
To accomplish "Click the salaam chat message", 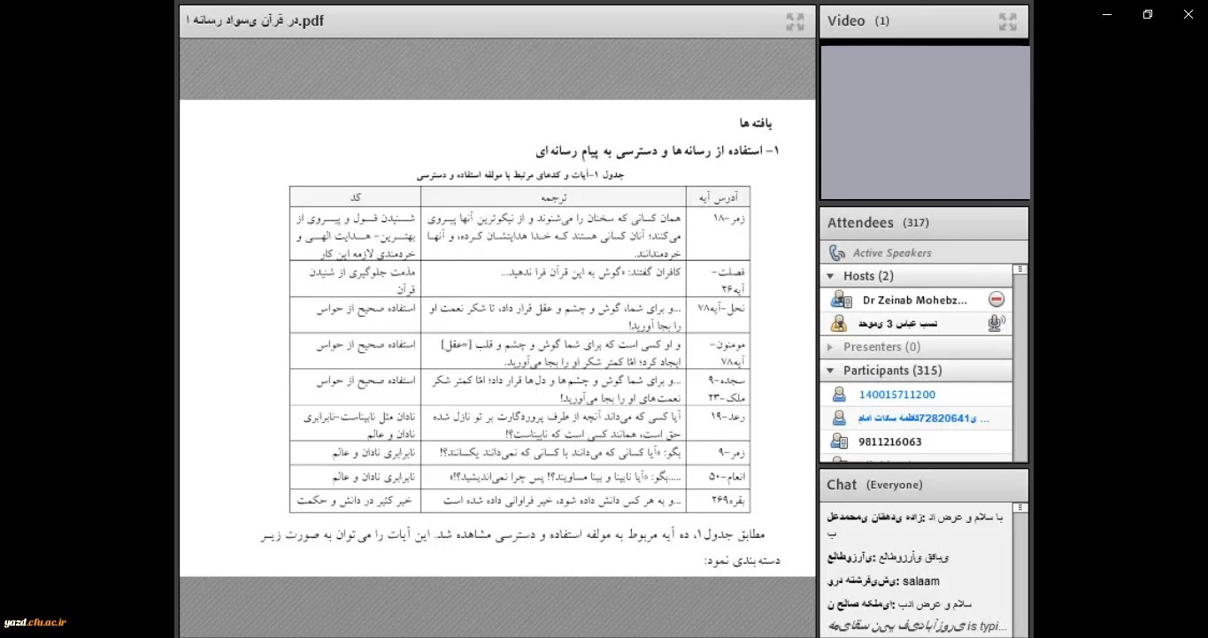I will [921, 581].
